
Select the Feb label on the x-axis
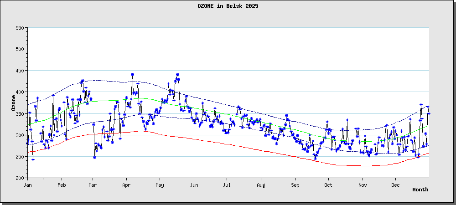[x=62, y=185]
